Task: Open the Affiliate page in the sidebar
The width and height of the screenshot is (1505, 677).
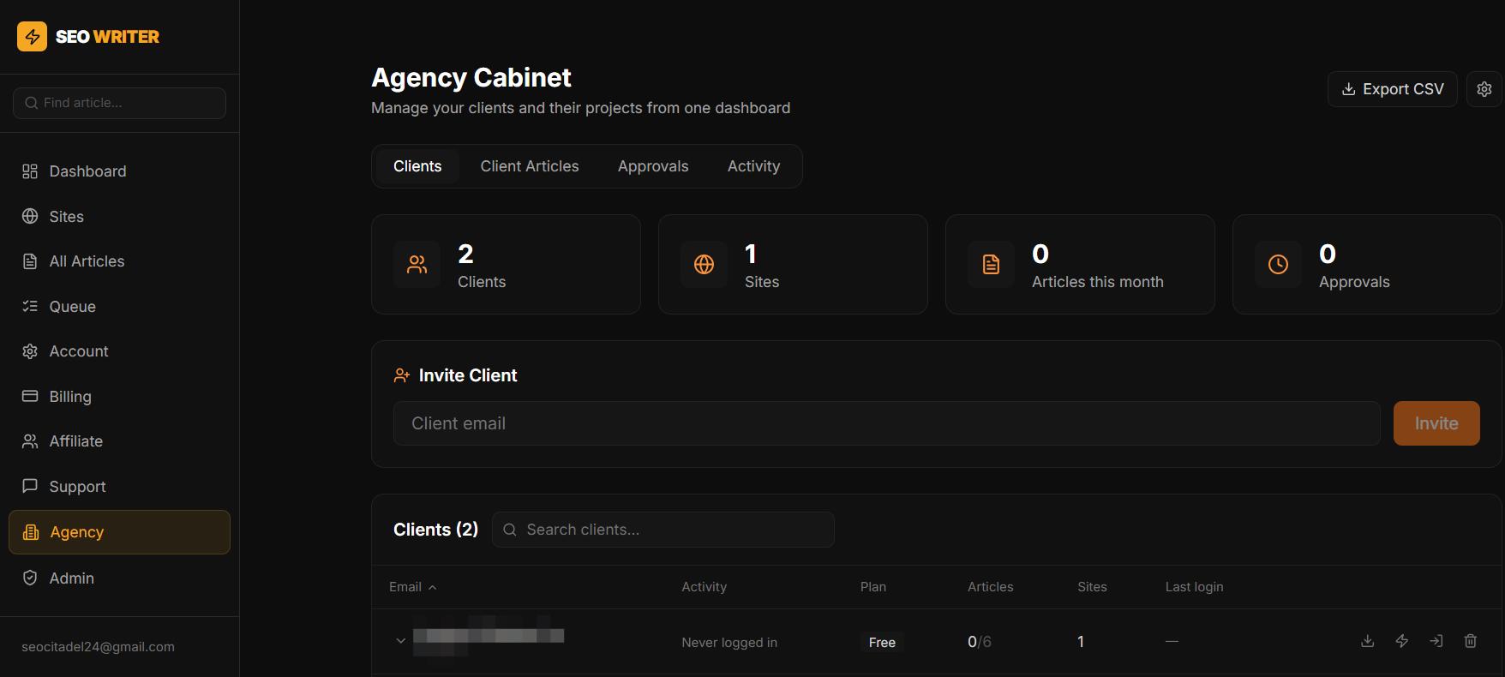Action: point(119,441)
